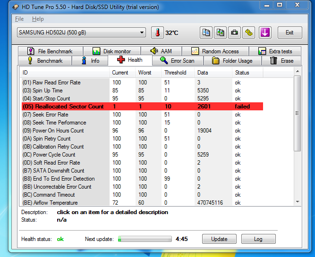Select the (0A) Spin Retry Count row
315x257 pixels.
coord(142,139)
